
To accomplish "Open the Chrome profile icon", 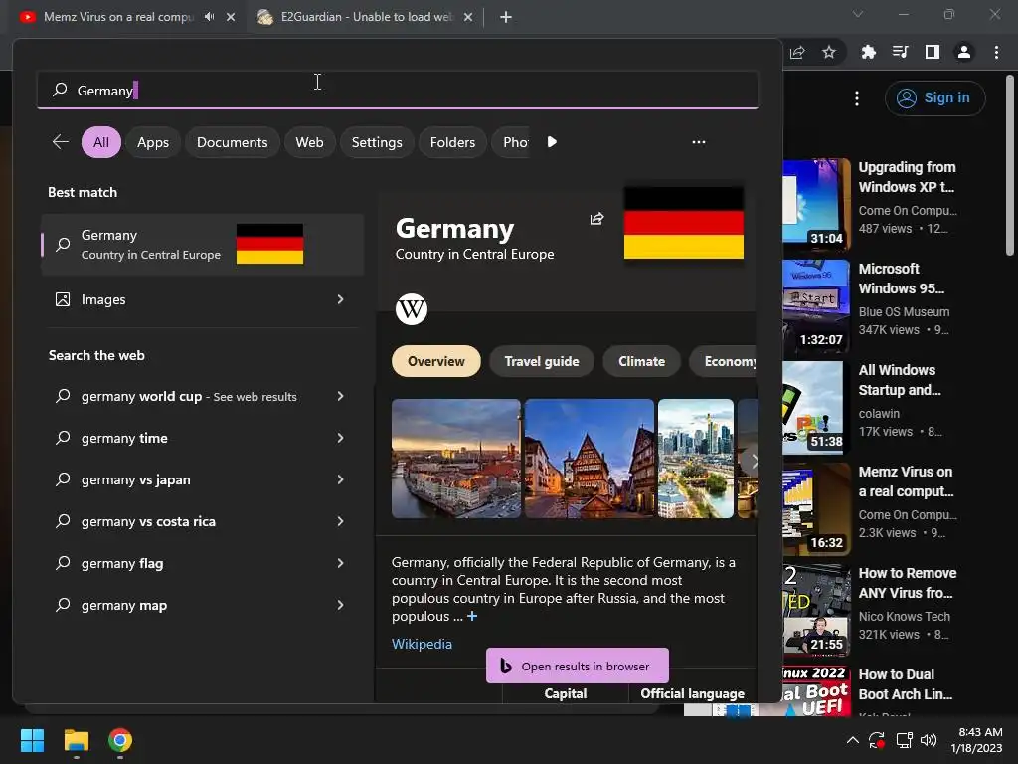I will coord(964,52).
